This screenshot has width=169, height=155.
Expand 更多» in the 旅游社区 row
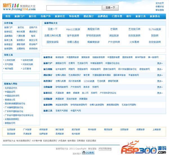(160, 93)
